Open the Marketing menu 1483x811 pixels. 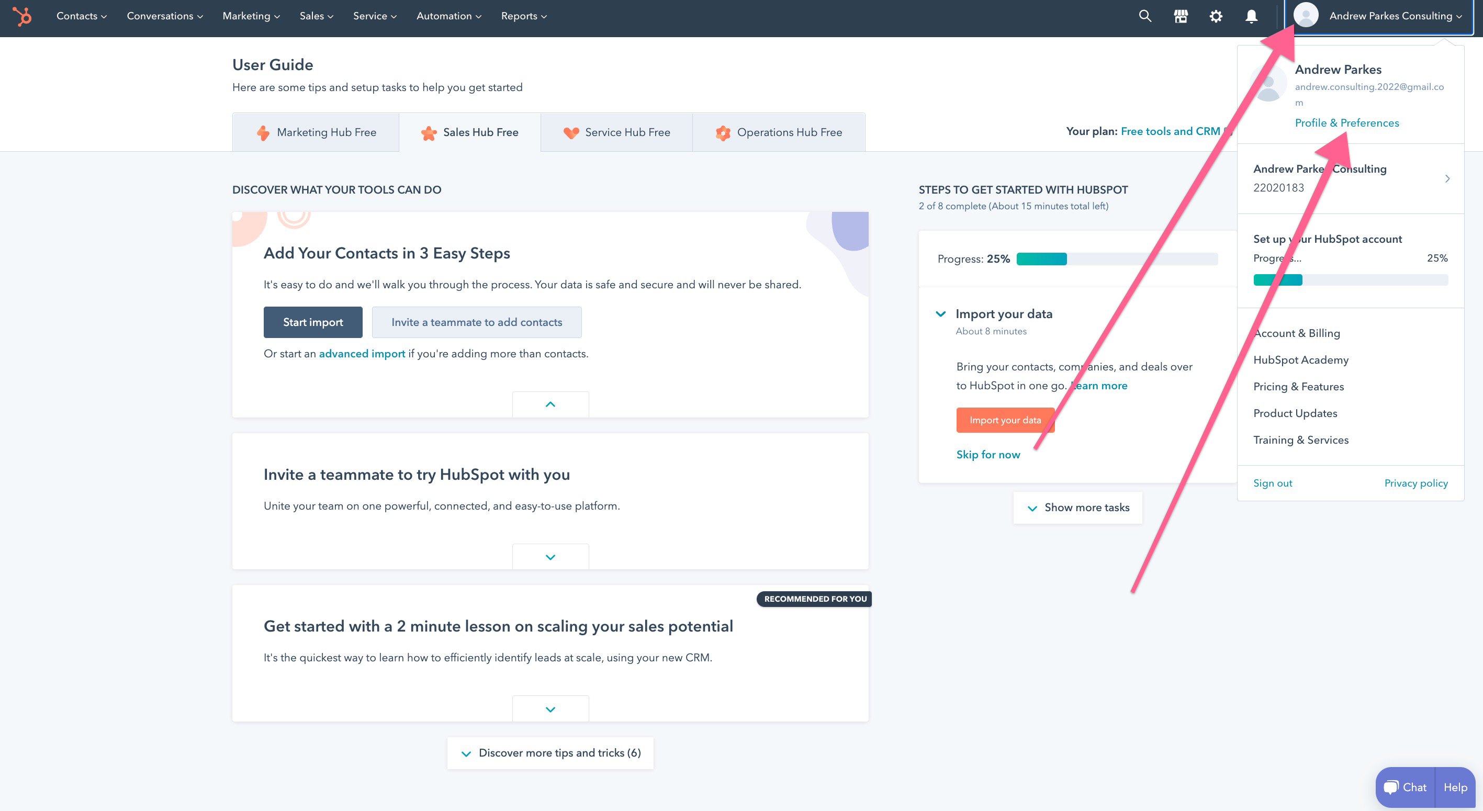click(x=251, y=16)
